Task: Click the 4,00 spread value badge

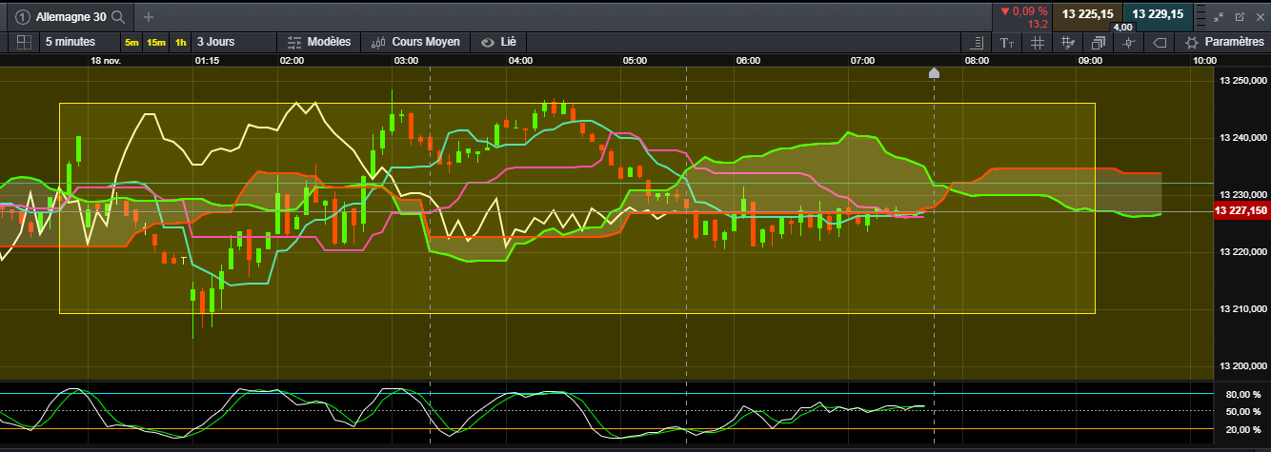Action: [1122, 28]
